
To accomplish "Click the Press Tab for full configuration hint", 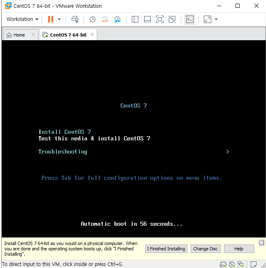I will pos(131,178).
